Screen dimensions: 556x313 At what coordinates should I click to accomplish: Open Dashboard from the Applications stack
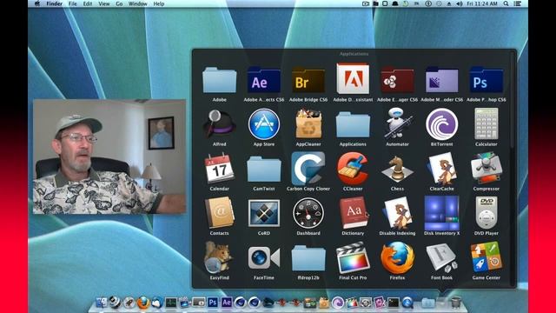pyautogui.click(x=308, y=213)
